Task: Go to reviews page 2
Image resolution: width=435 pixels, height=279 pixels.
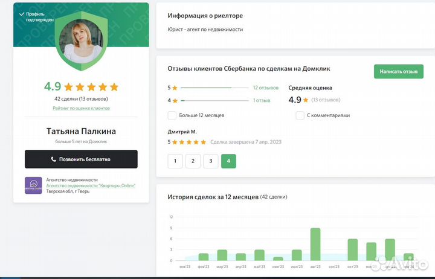Action: [x=193, y=161]
